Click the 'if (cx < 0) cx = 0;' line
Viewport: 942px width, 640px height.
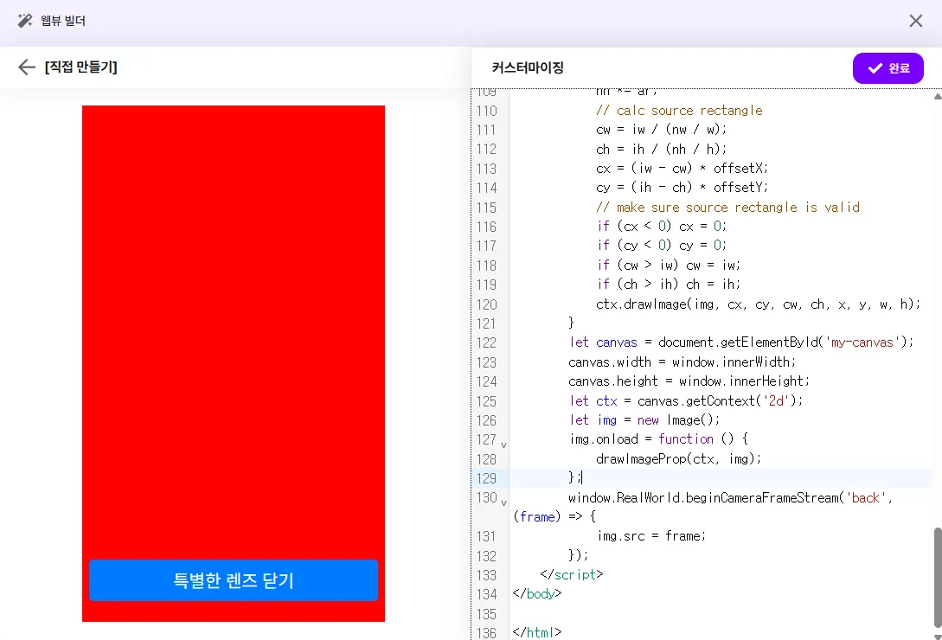pyautogui.click(x=662, y=226)
